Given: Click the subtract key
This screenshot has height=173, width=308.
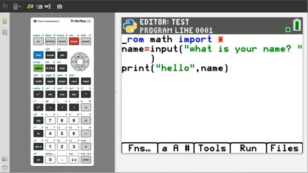Looking at the screenshot, I should click(x=86, y=134).
